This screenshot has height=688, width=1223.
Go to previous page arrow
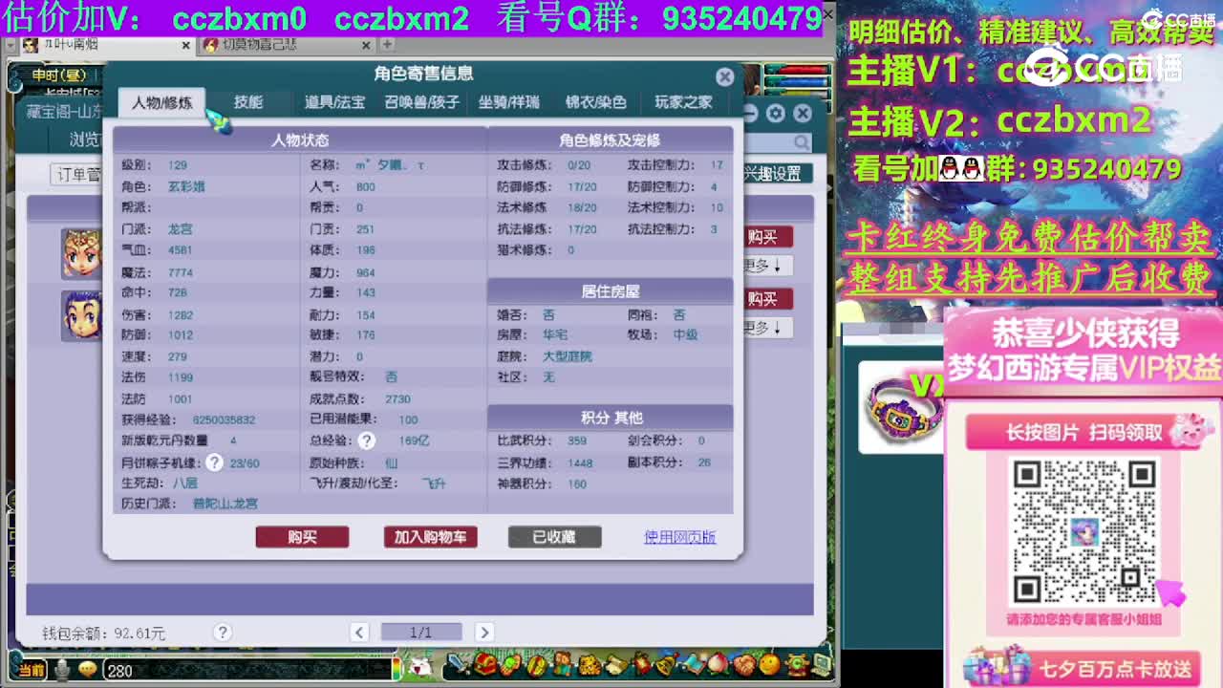coord(359,632)
